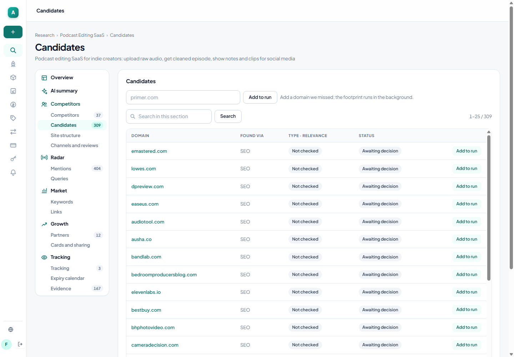
Task: Add bestbuy.com to the run
Action: pyautogui.click(x=467, y=310)
